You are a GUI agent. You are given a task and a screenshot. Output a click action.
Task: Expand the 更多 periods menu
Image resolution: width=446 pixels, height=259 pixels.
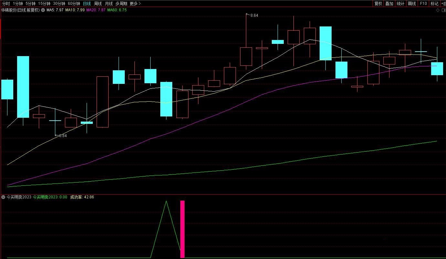click(x=135, y=4)
